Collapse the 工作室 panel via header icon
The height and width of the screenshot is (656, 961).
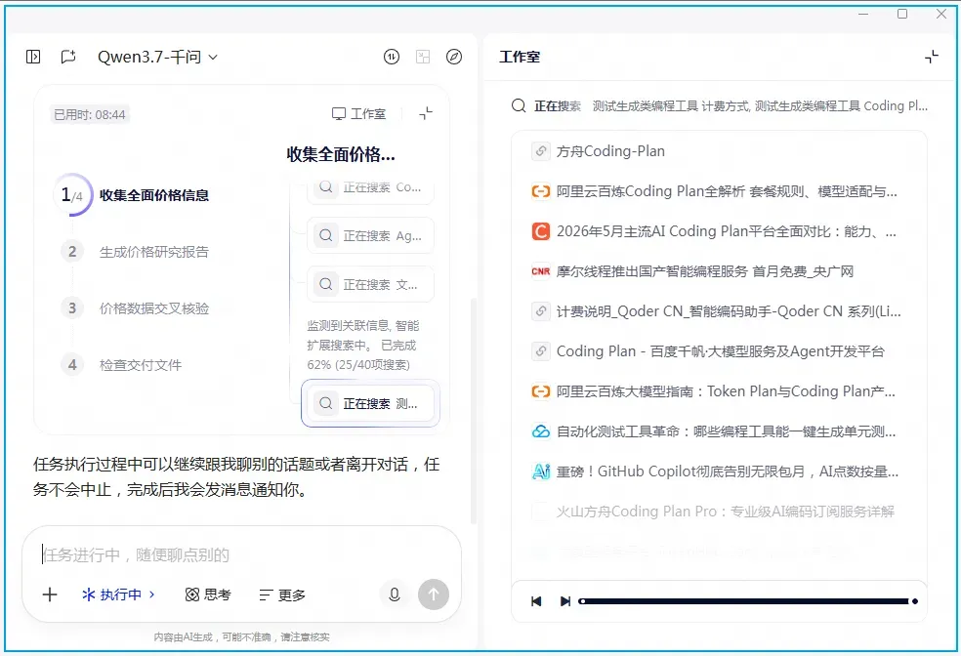coord(932,57)
